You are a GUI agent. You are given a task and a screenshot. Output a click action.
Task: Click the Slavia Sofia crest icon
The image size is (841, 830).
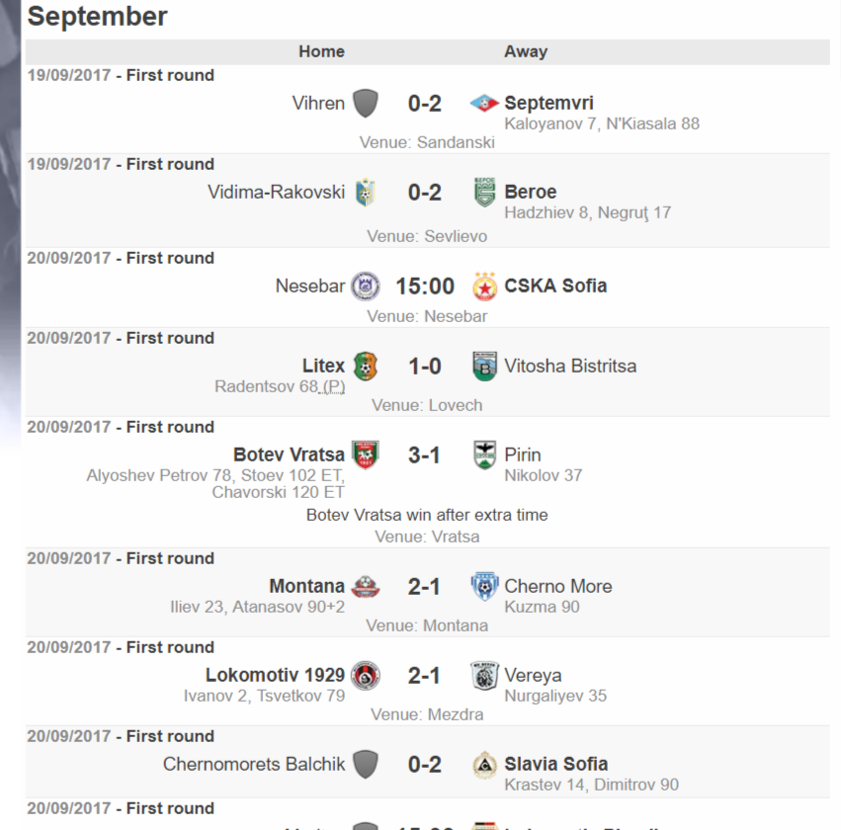click(x=484, y=764)
